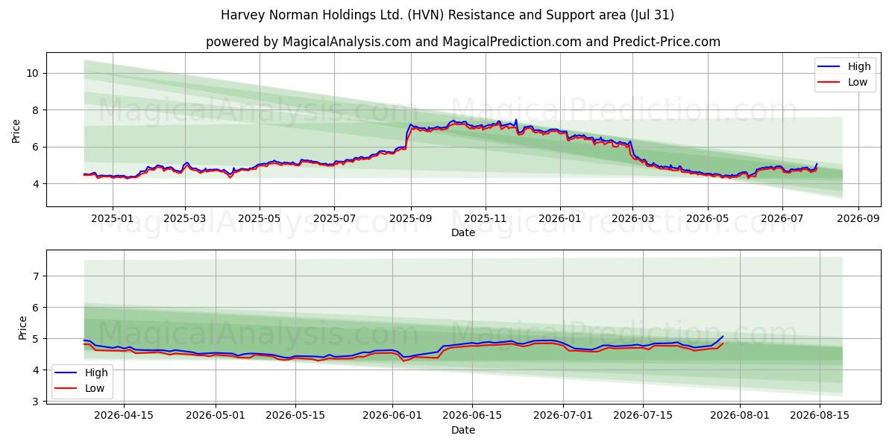895x447 pixels.
Task: Click the 'Date' x-axis label under the bottom chart
Action: 462,430
